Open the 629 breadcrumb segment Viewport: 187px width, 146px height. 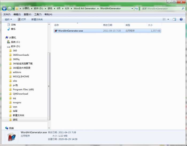tap(67, 8)
